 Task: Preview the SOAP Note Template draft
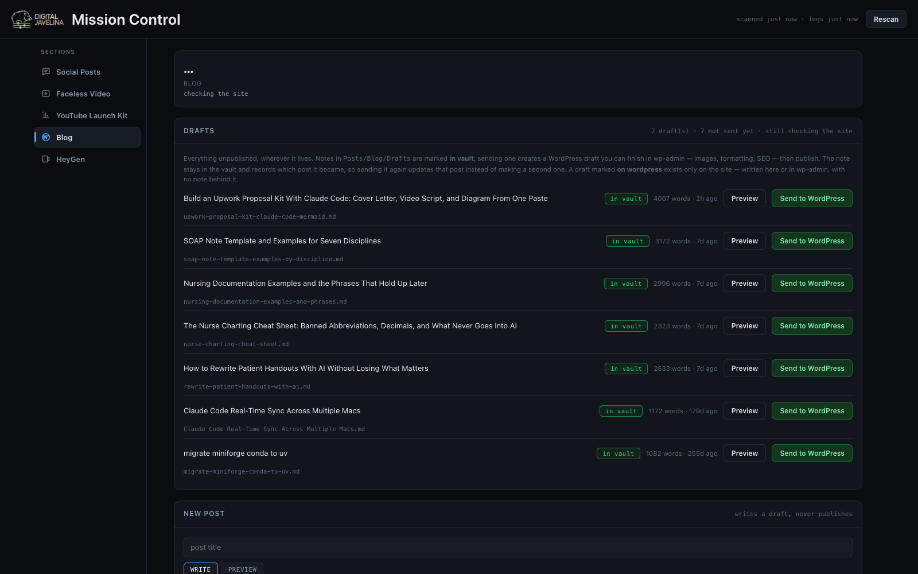(x=744, y=241)
